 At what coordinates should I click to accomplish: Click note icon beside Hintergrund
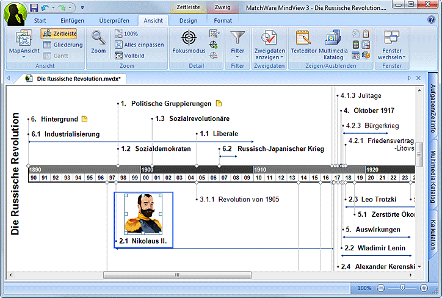click(84, 119)
